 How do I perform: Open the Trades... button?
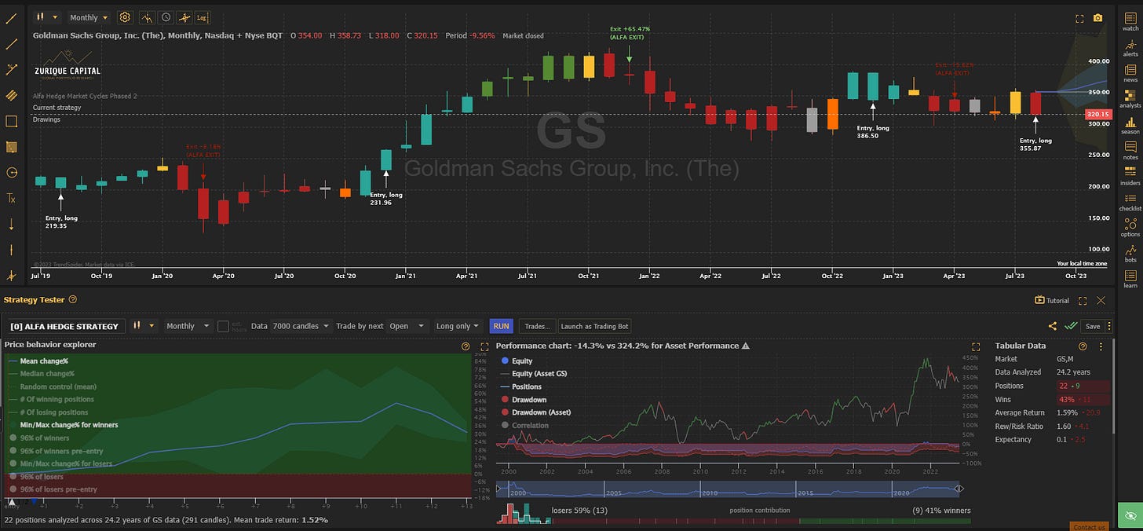(x=537, y=326)
